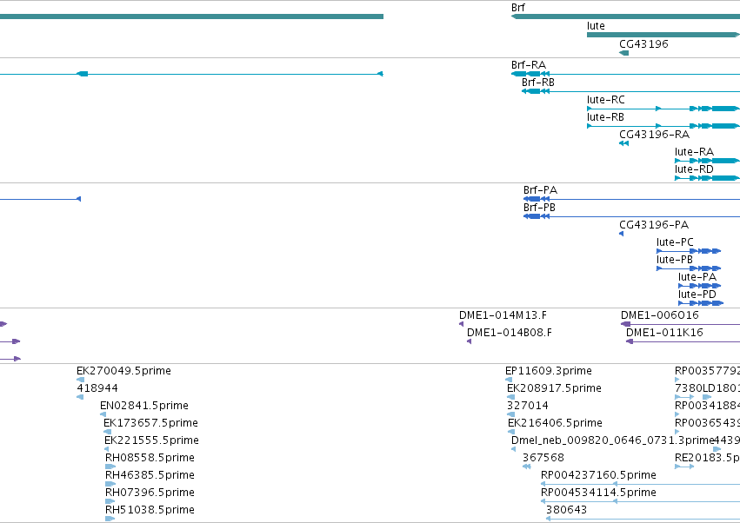
Task: Click the DME1-014M13.F marker
Action: [x=462, y=324]
